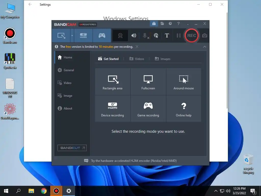
Task: Choose the Device recording tile
Action: point(112,109)
